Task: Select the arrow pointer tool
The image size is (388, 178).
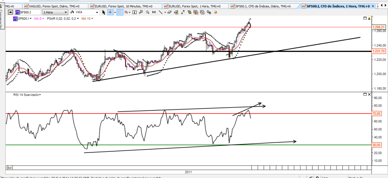Action: (104, 12)
